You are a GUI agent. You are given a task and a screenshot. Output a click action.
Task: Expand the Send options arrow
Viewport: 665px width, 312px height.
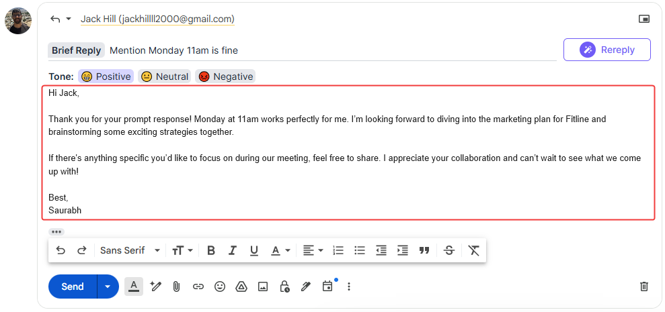click(x=108, y=287)
